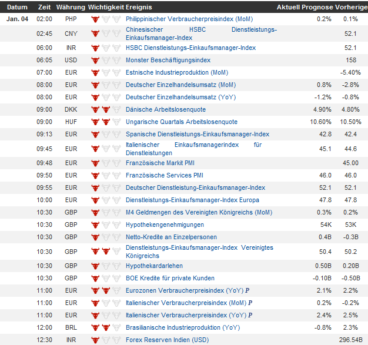Click the Währung column header
The image size is (368, 345).
(71, 7)
